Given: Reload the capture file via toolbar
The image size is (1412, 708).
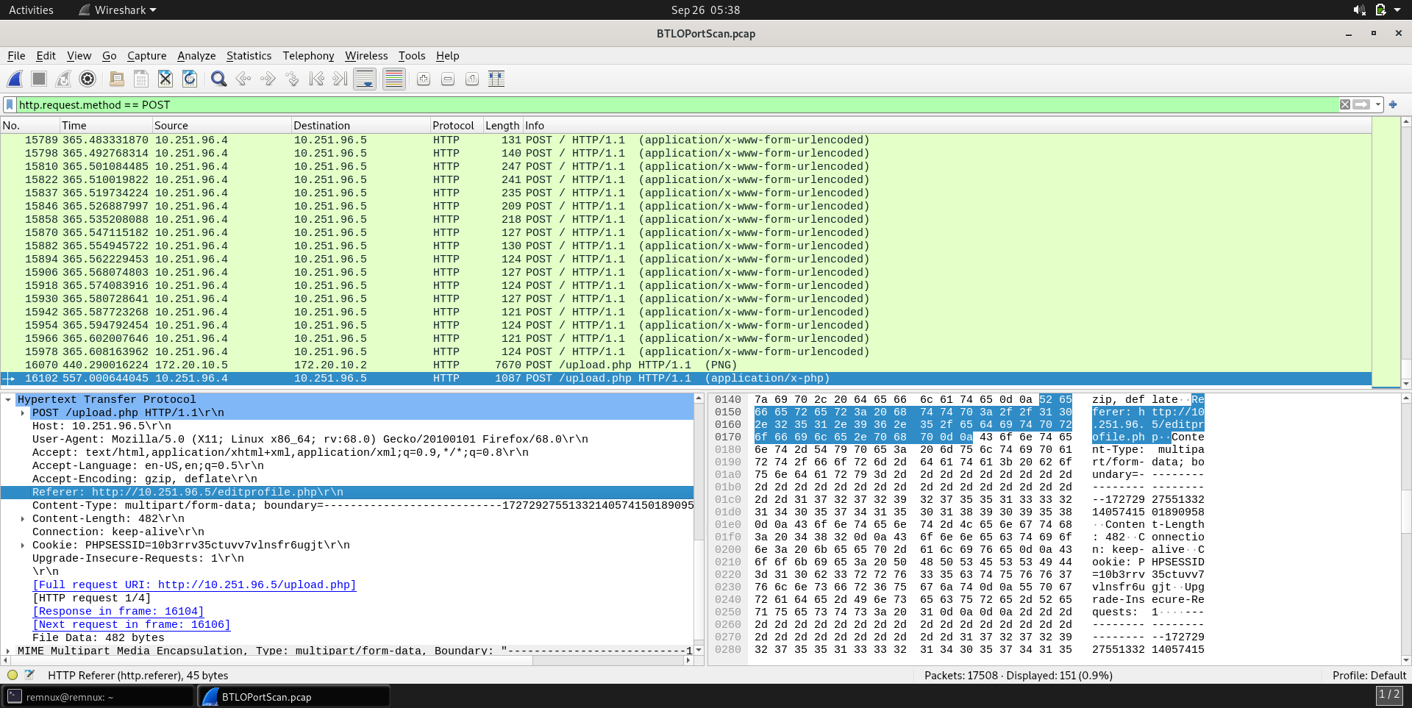Looking at the screenshot, I should click(x=190, y=79).
